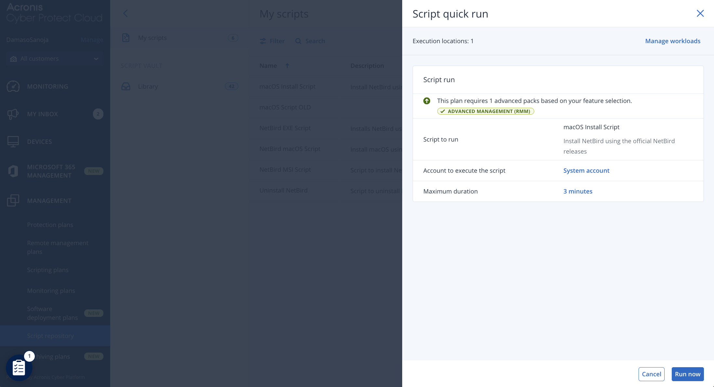Click Manage workloads link
The width and height of the screenshot is (714, 387).
click(x=672, y=41)
